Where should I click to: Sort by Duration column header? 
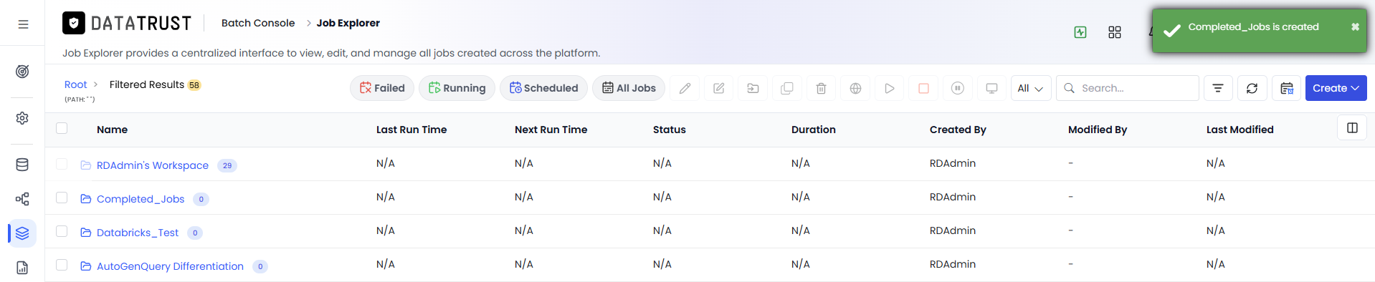click(814, 130)
